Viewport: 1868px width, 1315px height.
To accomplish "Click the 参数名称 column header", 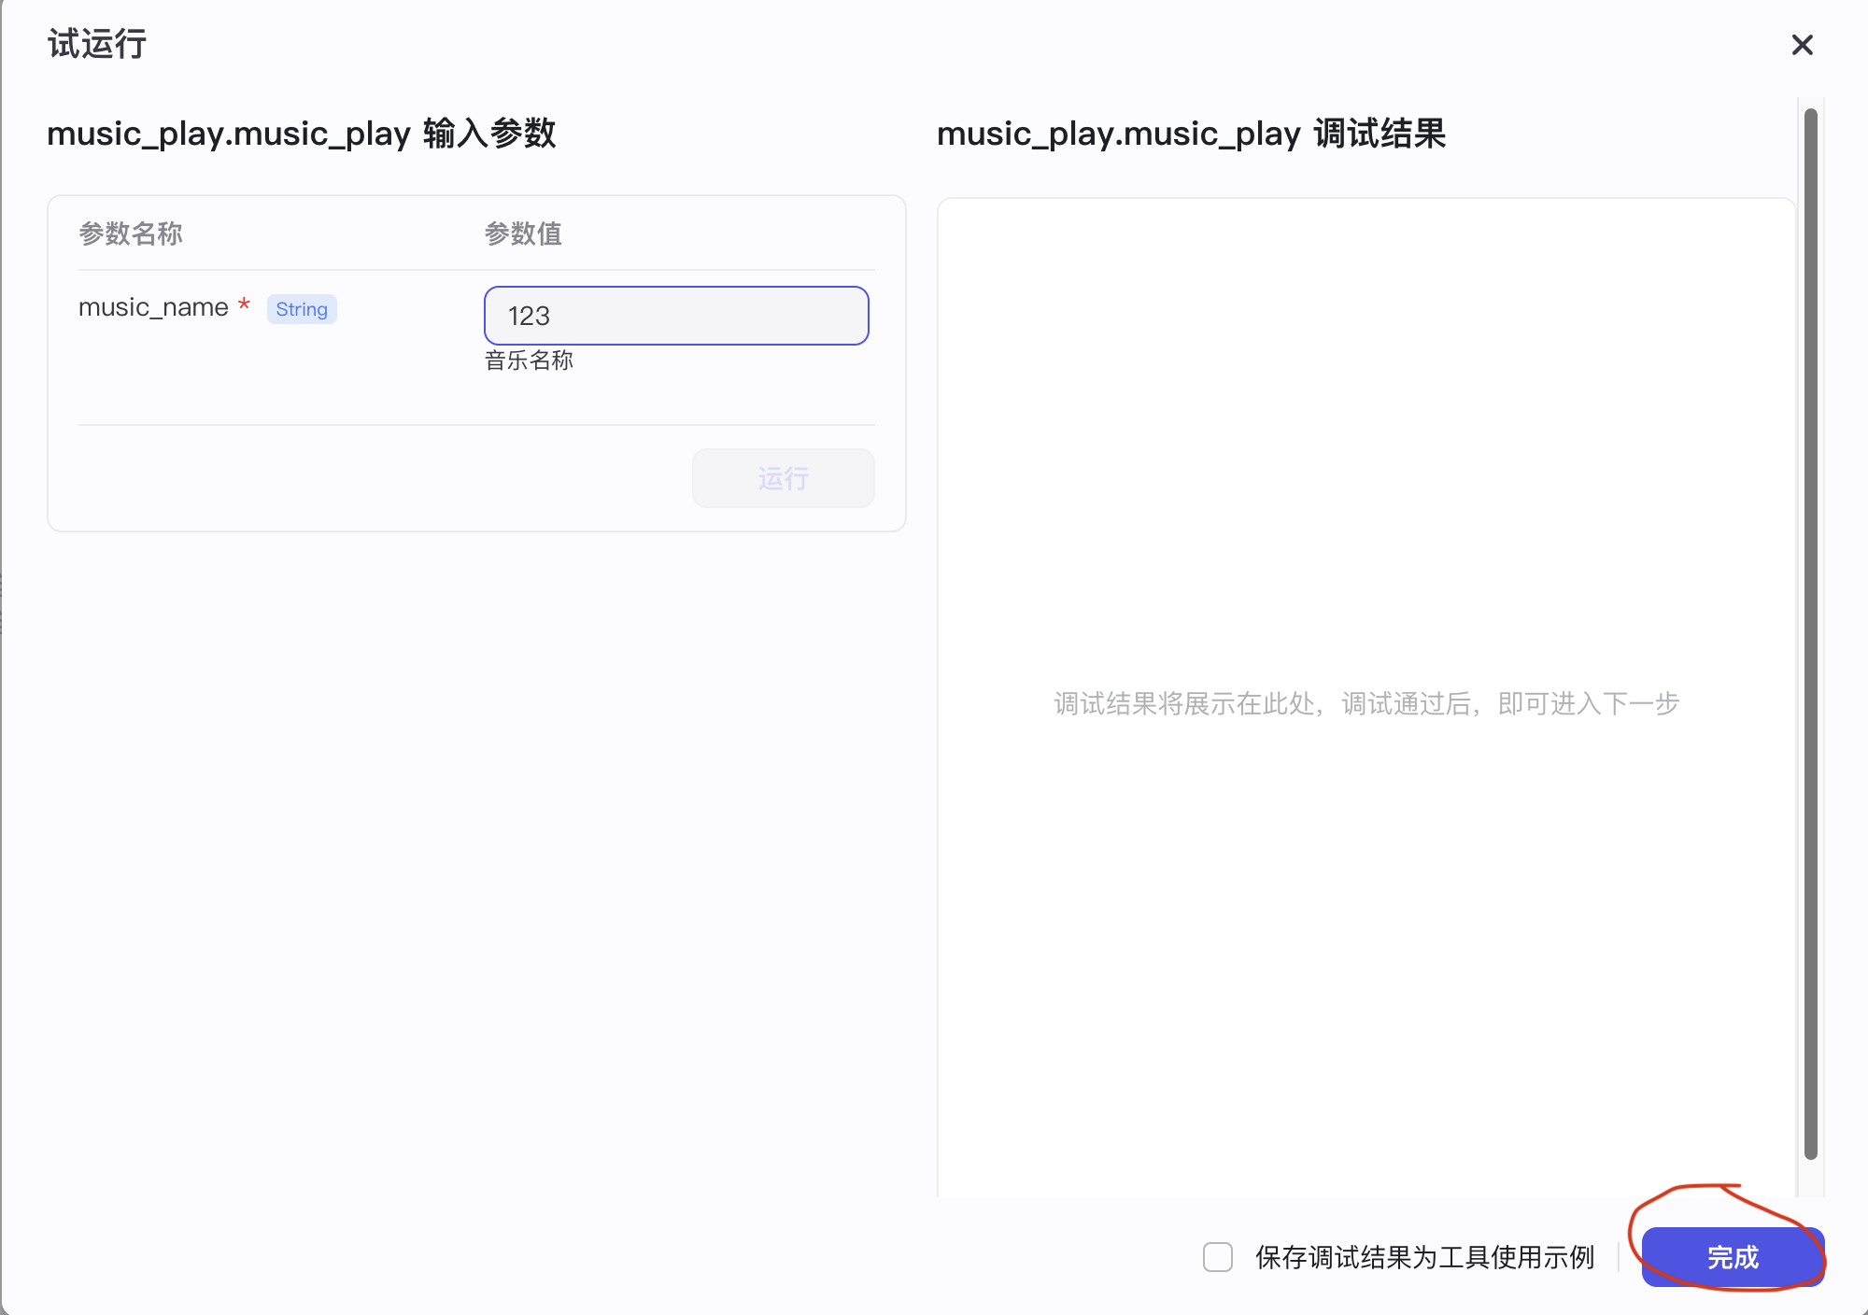I will 131,233.
